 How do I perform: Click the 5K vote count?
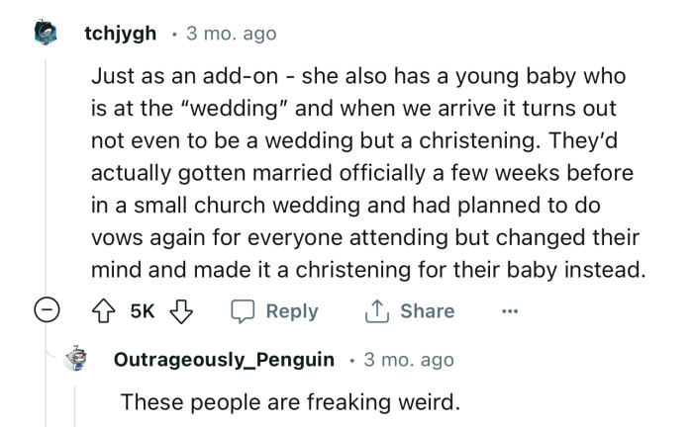140,311
